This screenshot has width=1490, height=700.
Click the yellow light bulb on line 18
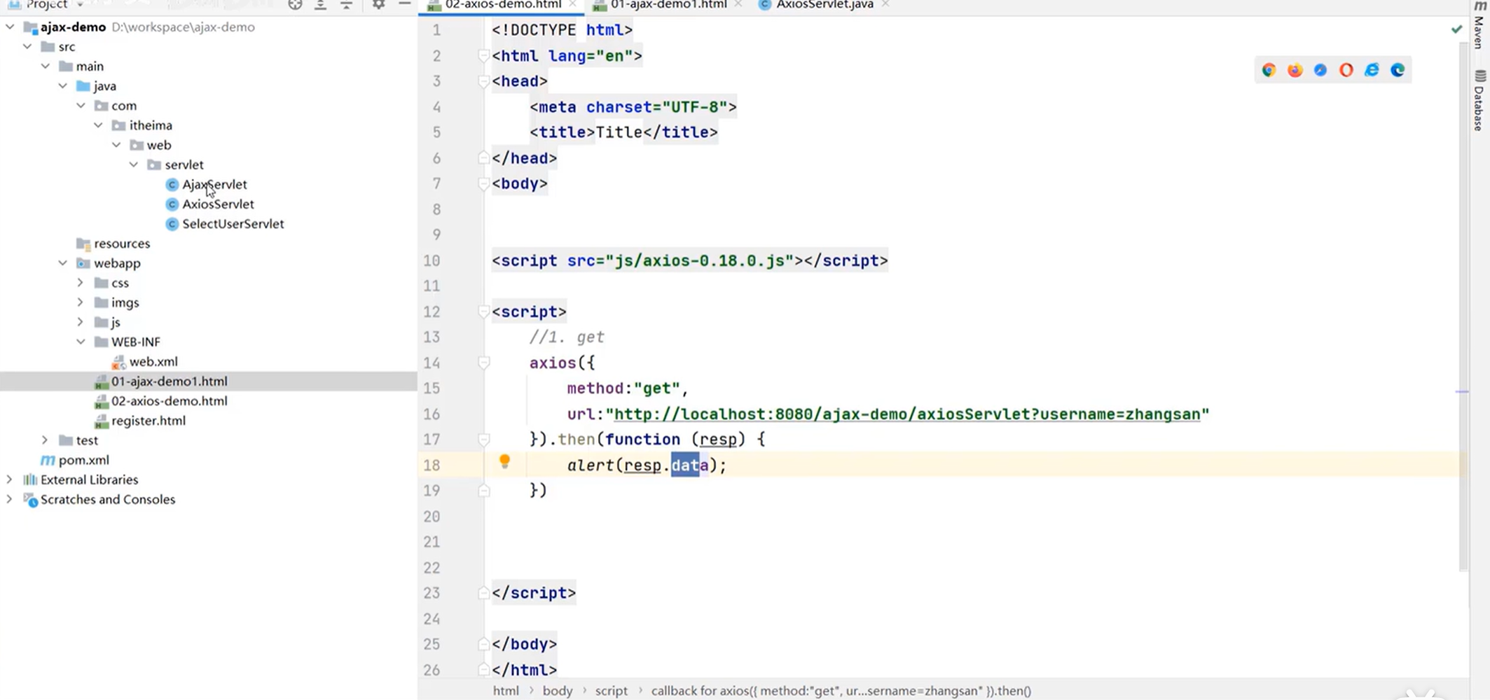(504, 461)
